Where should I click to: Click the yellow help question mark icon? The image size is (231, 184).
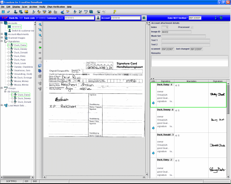coord(114,12)
